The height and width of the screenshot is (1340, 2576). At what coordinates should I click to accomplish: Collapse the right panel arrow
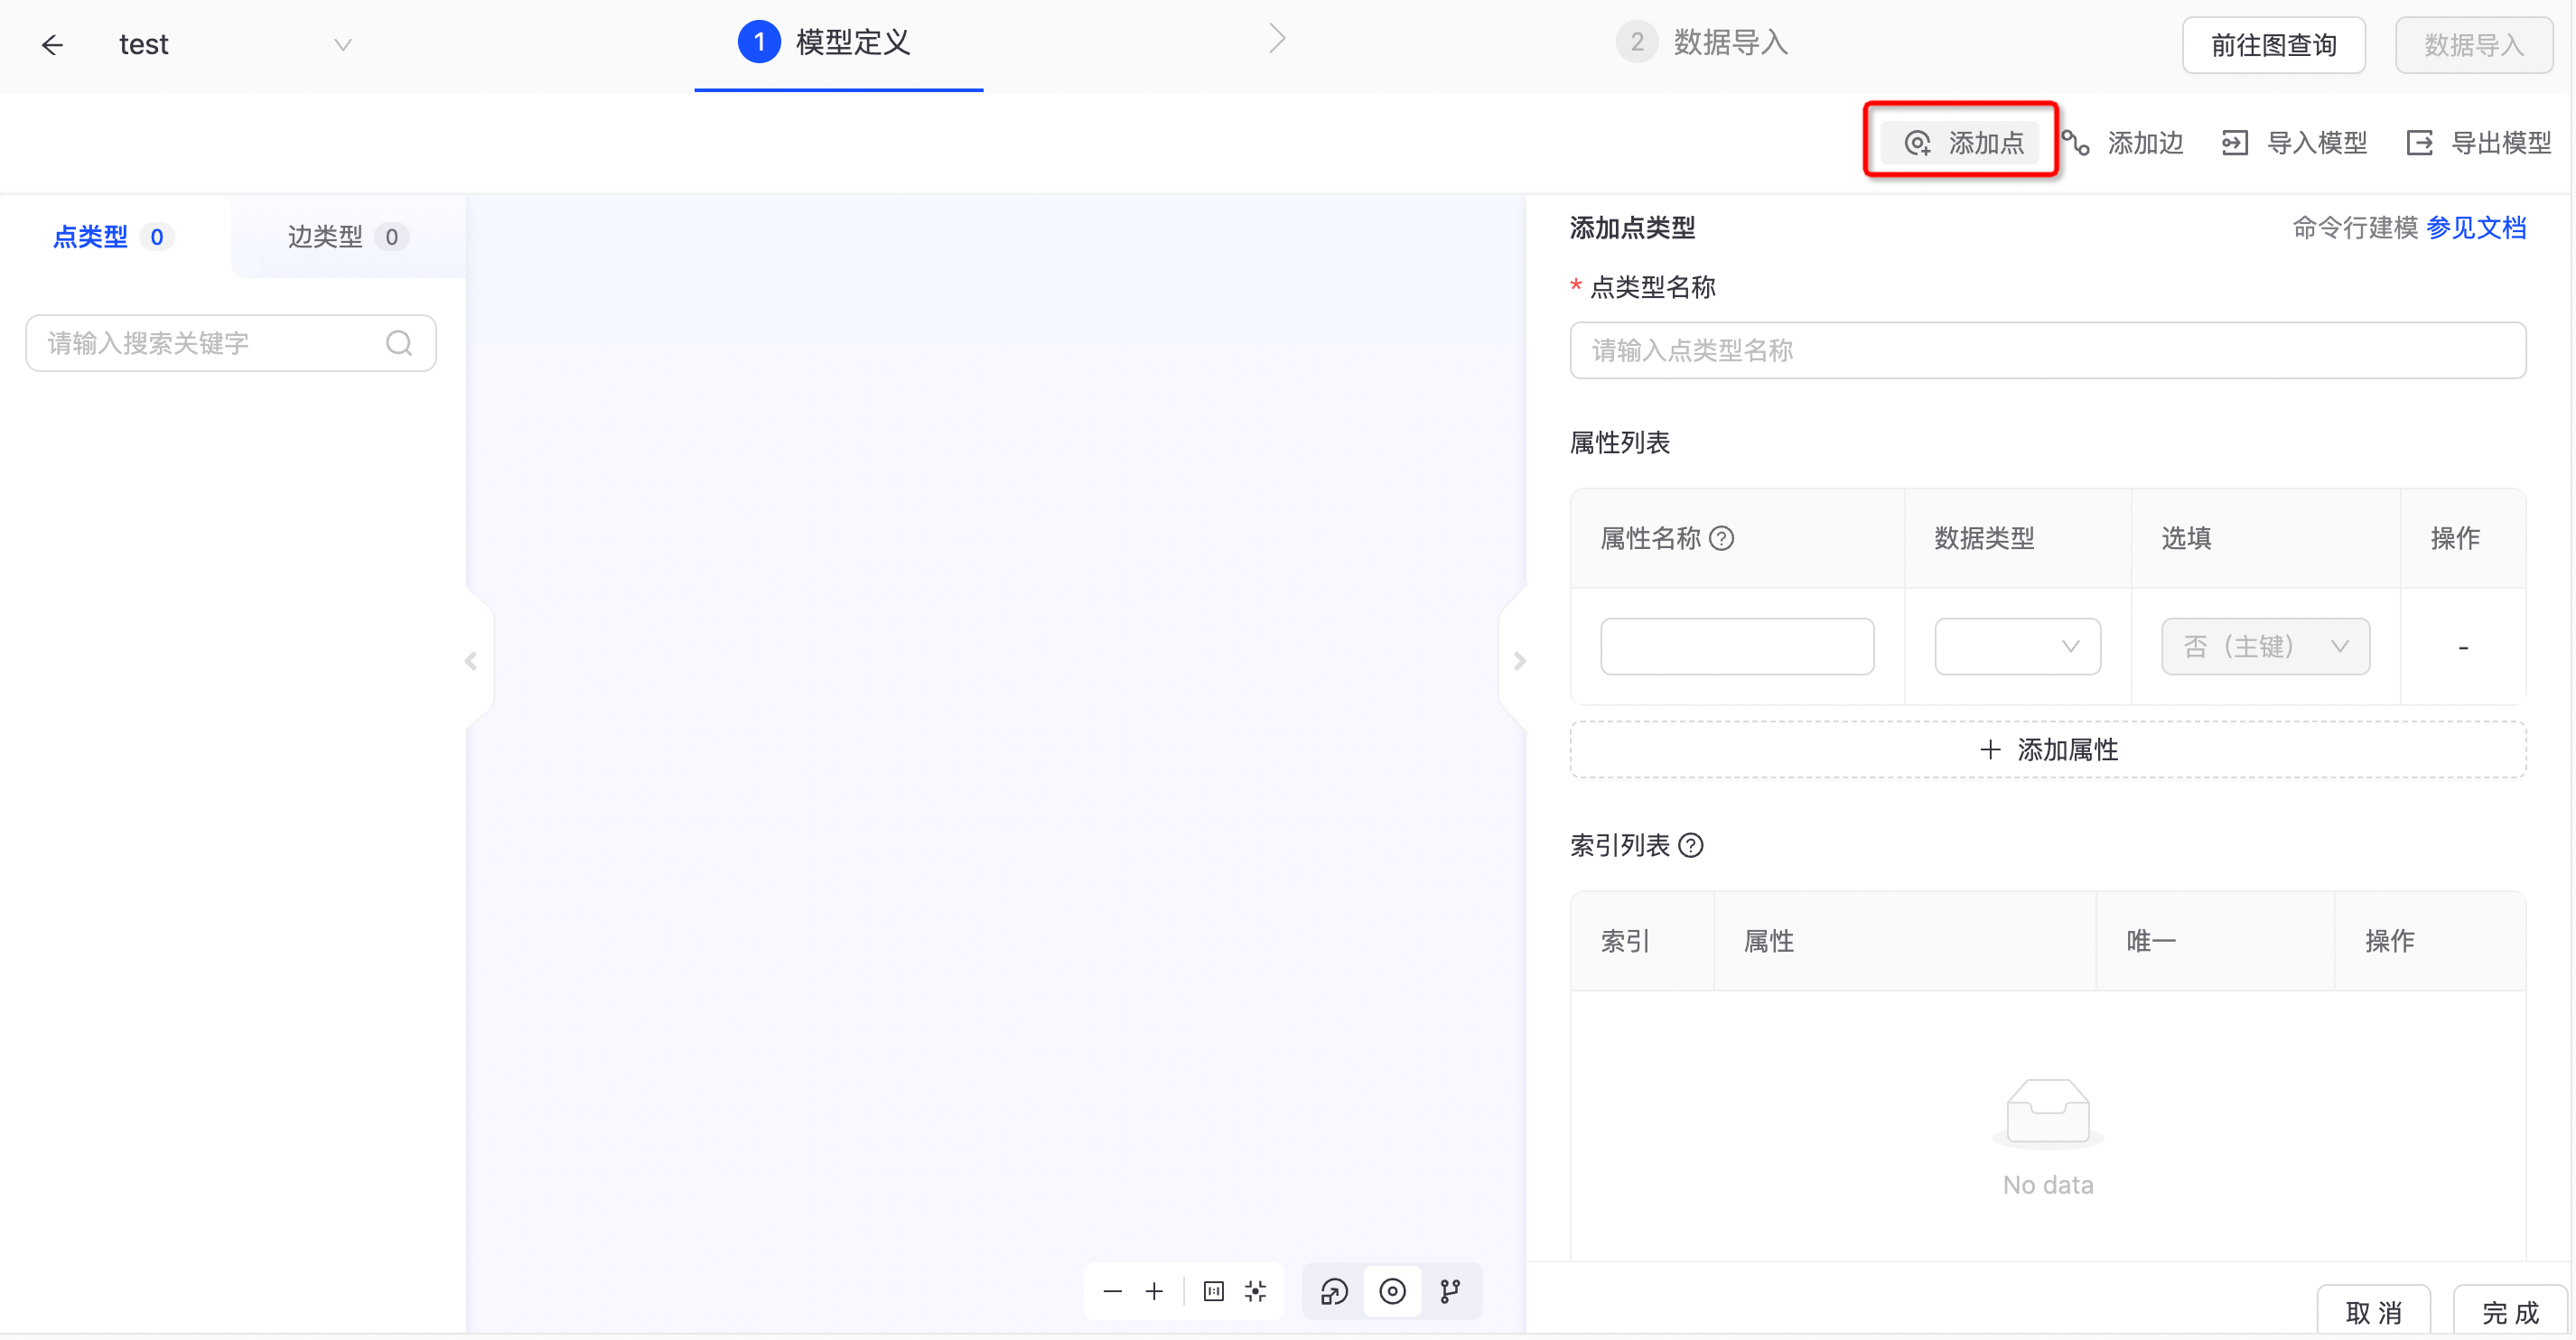[x=1519, y=661]
